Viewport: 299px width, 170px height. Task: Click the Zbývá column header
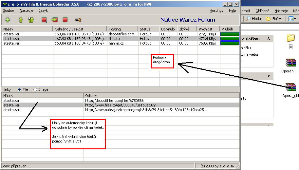(187, 29)
